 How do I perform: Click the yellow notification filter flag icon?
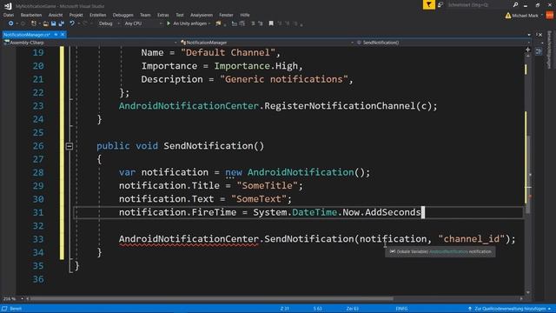[x=428, y=4]
